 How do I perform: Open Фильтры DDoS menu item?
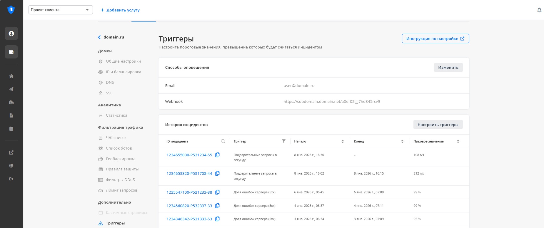(x=120, y=180)
